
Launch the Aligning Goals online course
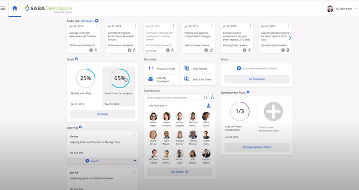point(92,161)
